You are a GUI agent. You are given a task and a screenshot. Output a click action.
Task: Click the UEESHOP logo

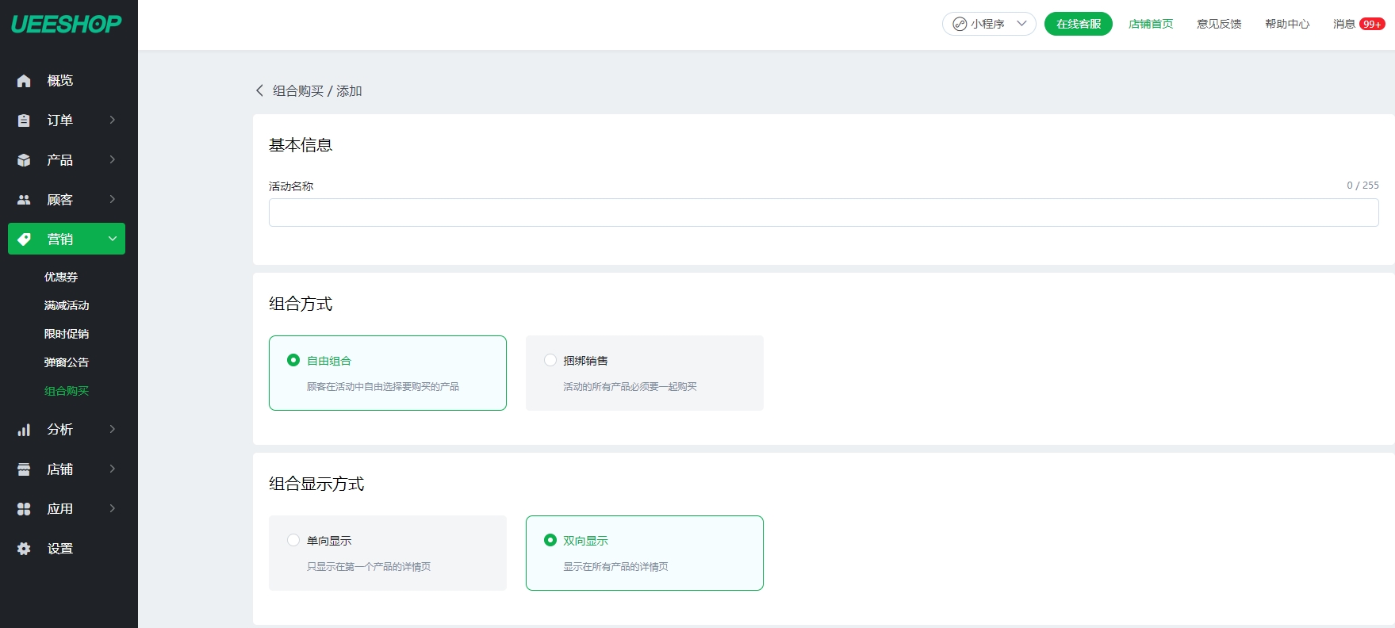pyautogui.click(x=67, y=24)
